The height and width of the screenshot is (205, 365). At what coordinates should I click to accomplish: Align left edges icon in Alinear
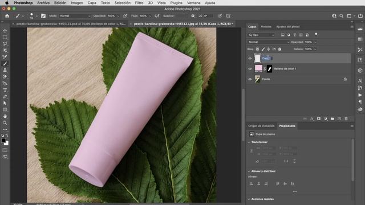(251, 183)
